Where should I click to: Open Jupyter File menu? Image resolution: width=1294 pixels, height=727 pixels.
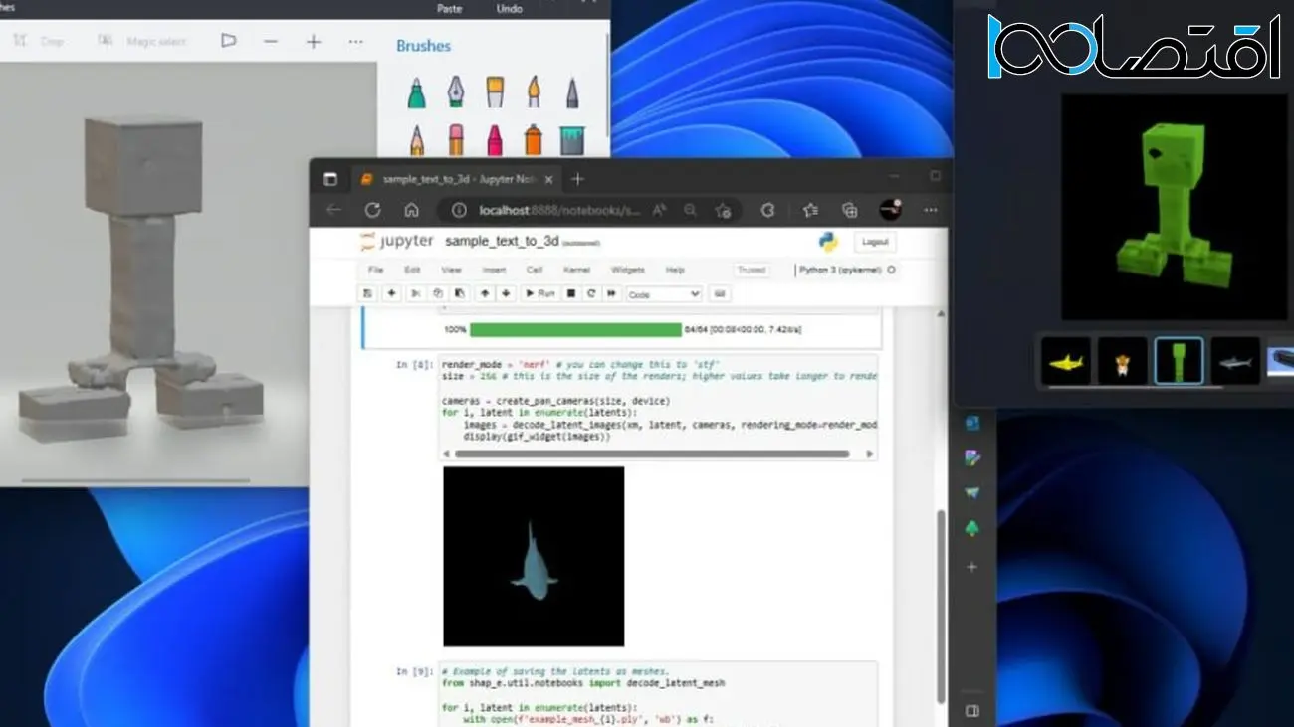(375, 270)
